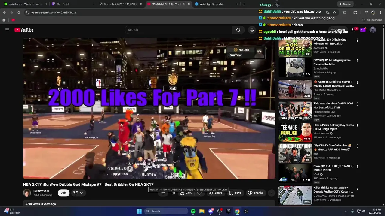Start voice search with microphone icon
The image size is (385, 216).
point(252,30)
